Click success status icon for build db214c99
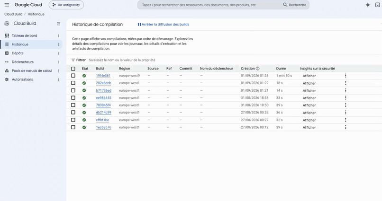Screen dimensions: 382x201 [x=84, y=113]
